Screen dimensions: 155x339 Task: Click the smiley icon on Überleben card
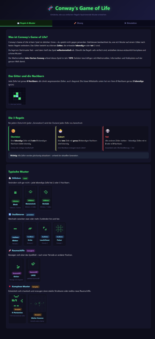(x=13, y=131)
